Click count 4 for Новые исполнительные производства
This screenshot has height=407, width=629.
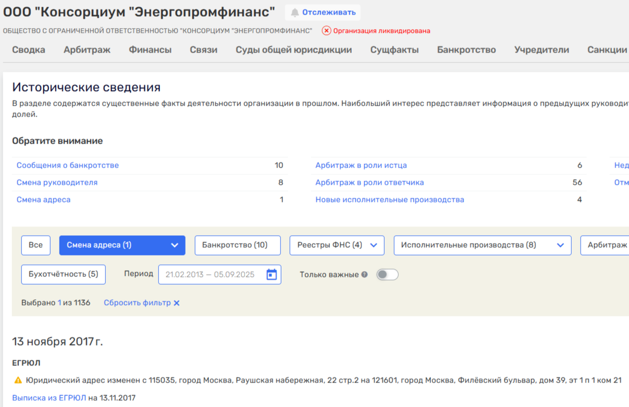click(579, 200)
